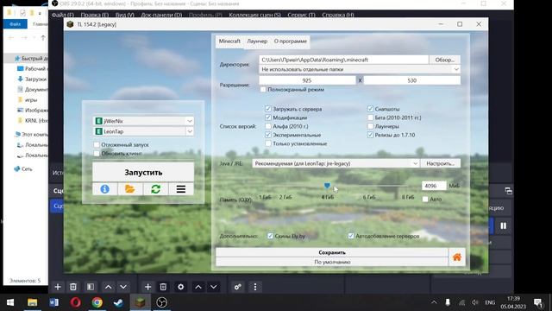Click OBS pause recording icon
Image resolution: width=552 pixels, height=311 pixels.
pyautogui.click(x=504, y=225)
